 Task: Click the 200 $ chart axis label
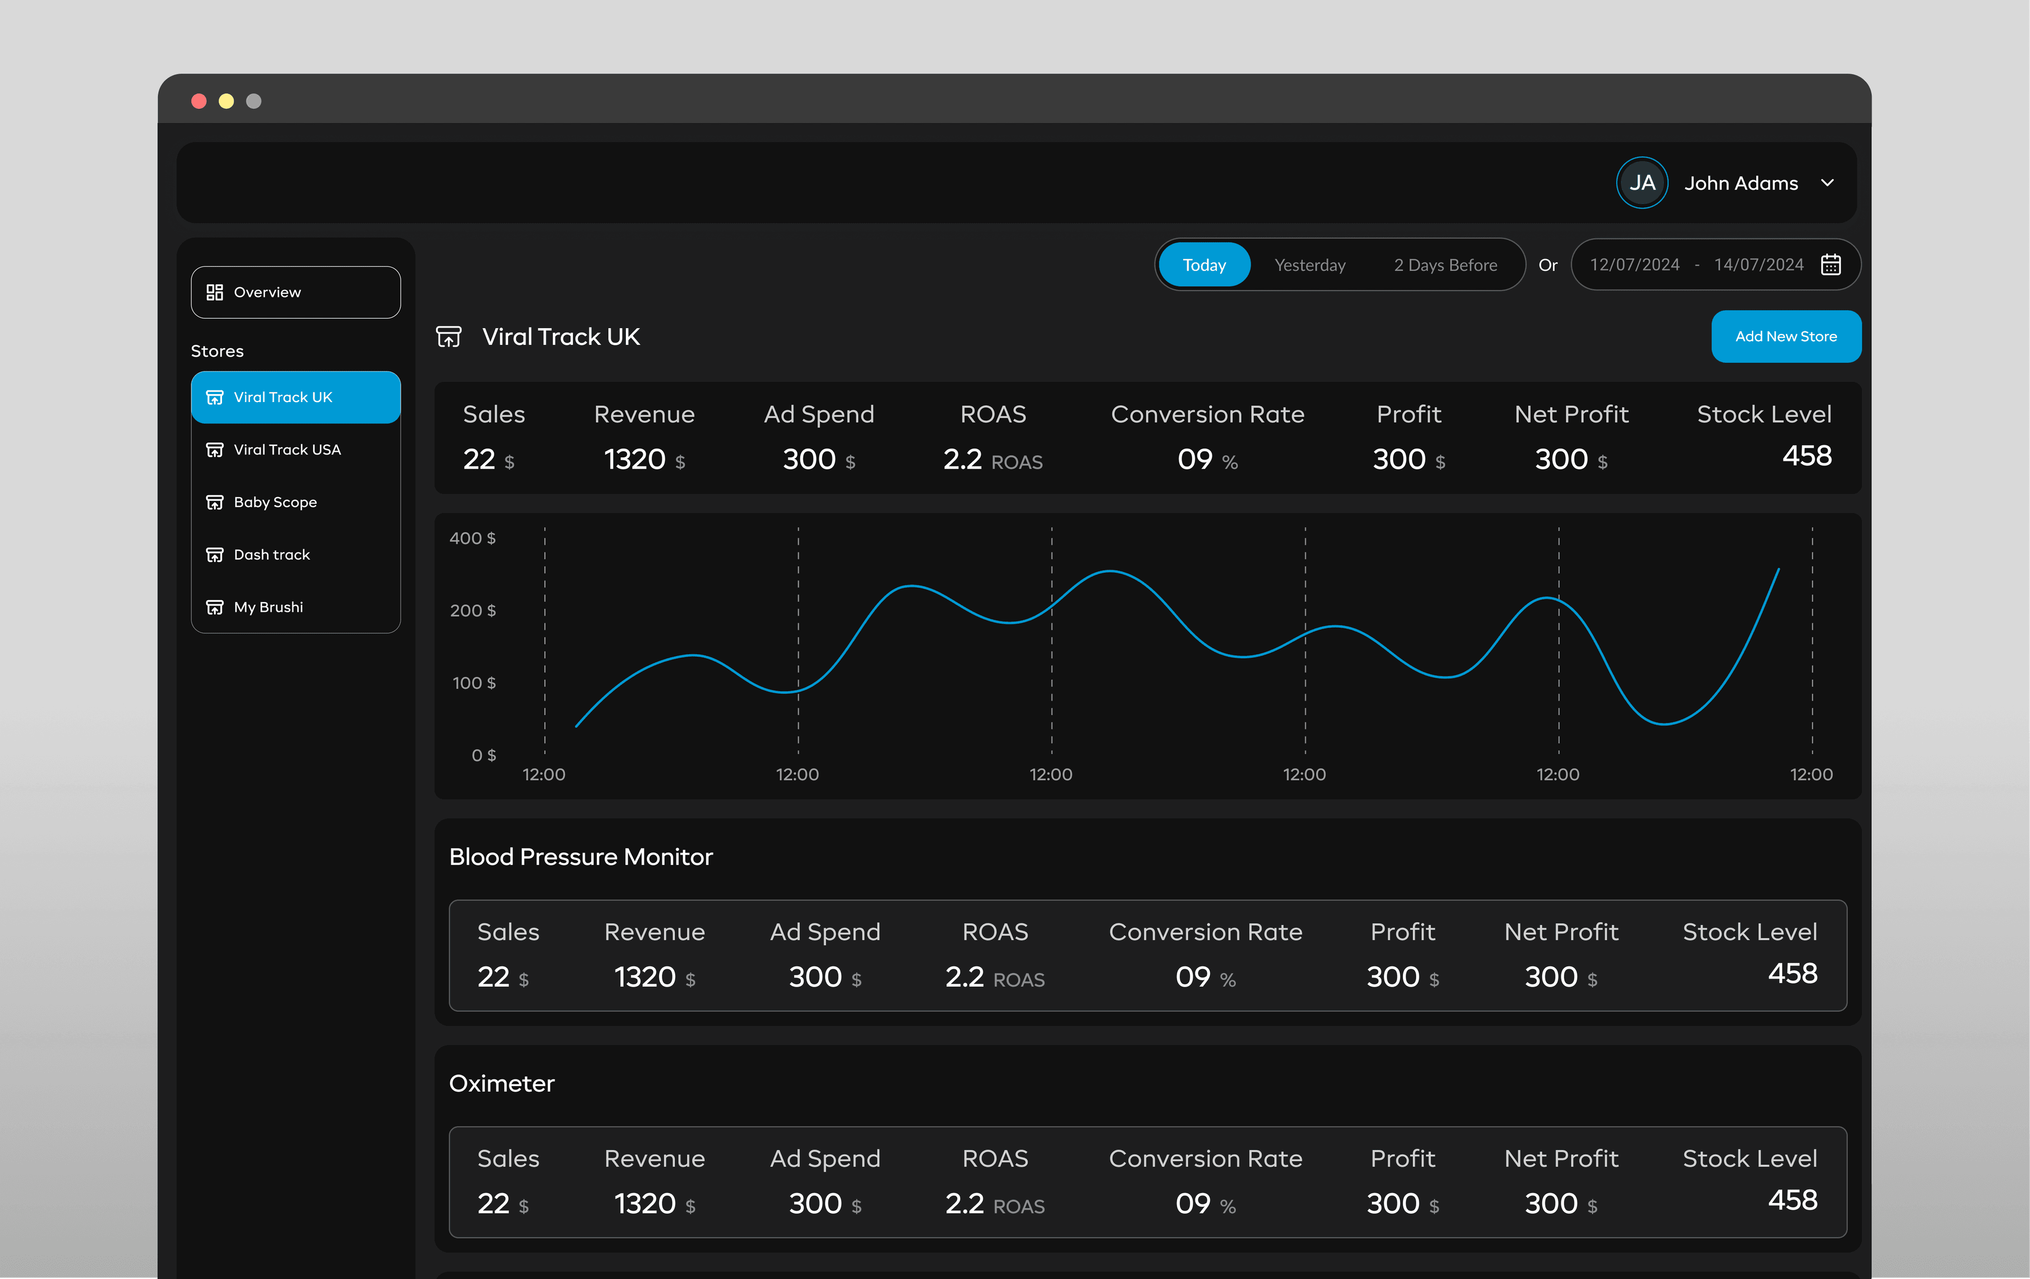[x=472, y=611]
